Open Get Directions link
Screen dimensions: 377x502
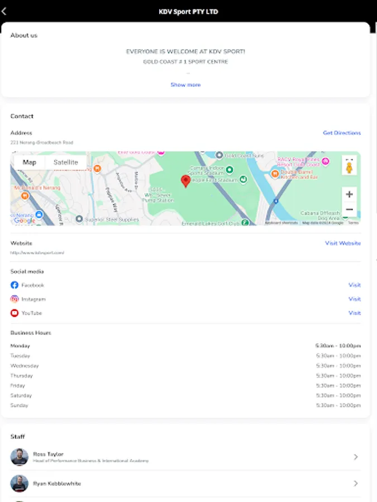coord(342,133)
